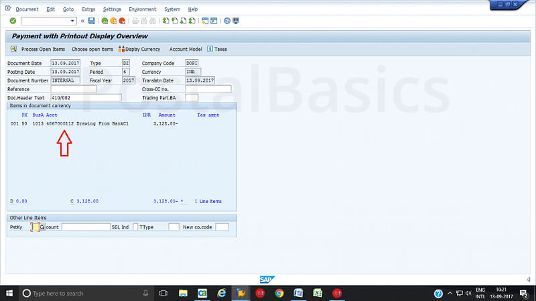This screenshot has width=536, height=301.
Task: Click the SGL Ind input box
Action: (135, 227)
